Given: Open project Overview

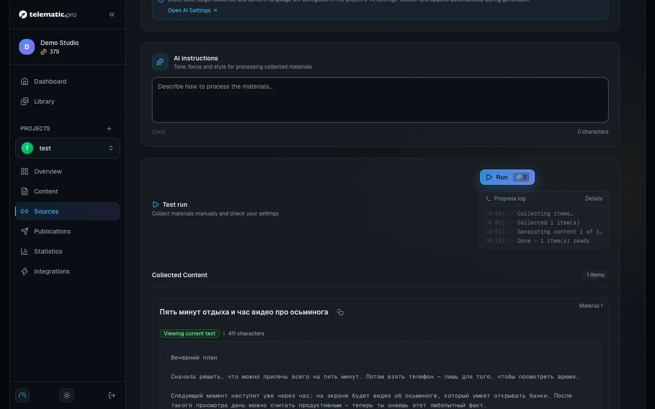Looking at the screenshot, I should point(67,171).
